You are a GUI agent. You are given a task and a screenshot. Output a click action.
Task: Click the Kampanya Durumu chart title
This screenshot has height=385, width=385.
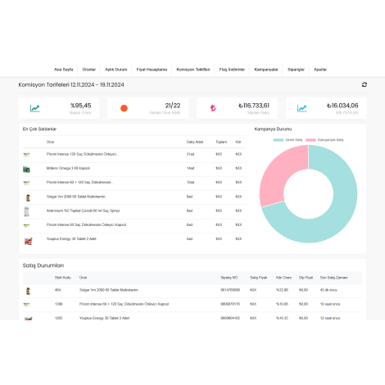[273, 129]
